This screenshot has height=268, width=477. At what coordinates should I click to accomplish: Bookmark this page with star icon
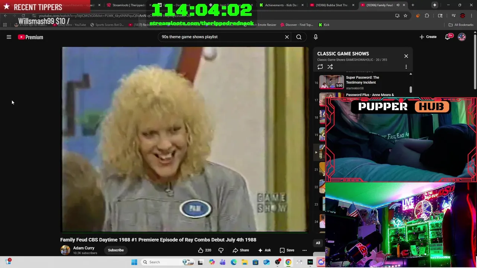(x=405, y=16)
